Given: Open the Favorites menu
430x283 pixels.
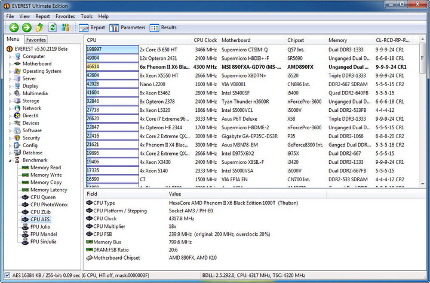Looking at the screenshot, I should click(x=65, y=17).
